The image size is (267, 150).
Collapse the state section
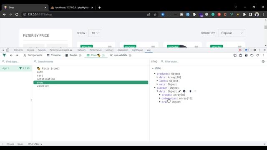[153, 68]
